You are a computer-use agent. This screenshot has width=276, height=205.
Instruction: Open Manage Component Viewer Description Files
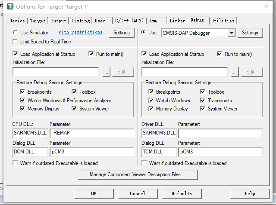pyautogui.click(x=138, y=174)
